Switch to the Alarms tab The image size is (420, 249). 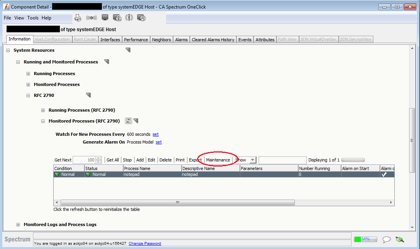pyautogui.click(x=181, y=39)
